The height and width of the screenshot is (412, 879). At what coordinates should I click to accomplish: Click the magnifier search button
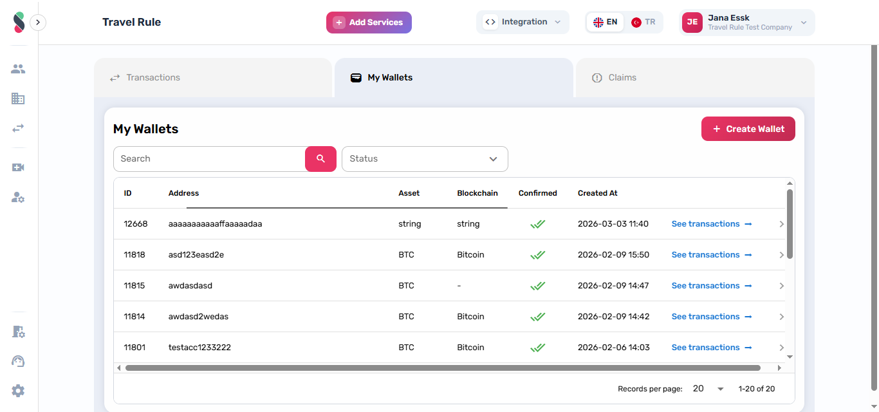(x=320, y=159)
